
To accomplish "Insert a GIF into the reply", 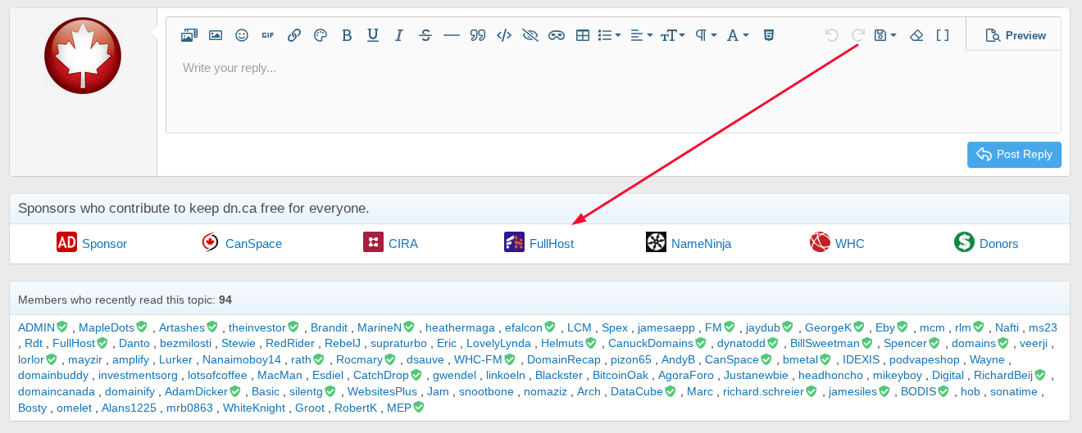I will point(268,35).
